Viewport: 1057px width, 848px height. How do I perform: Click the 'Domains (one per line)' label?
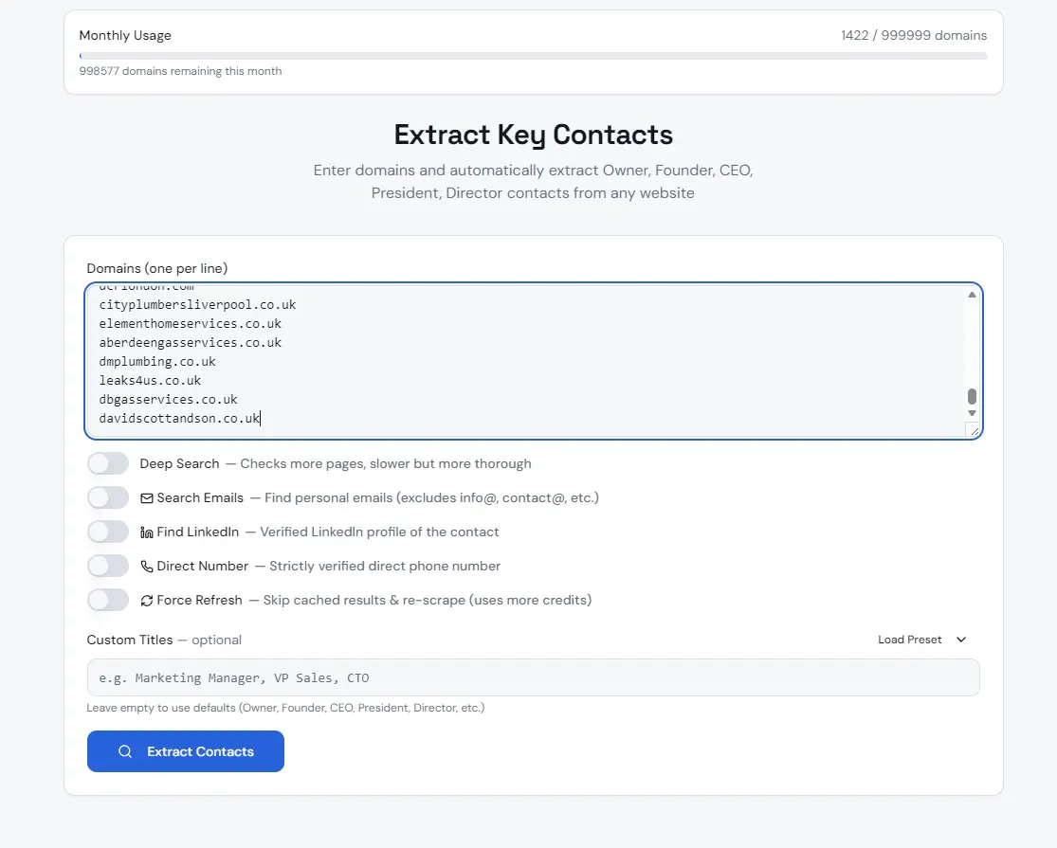[x=157, y=268]
